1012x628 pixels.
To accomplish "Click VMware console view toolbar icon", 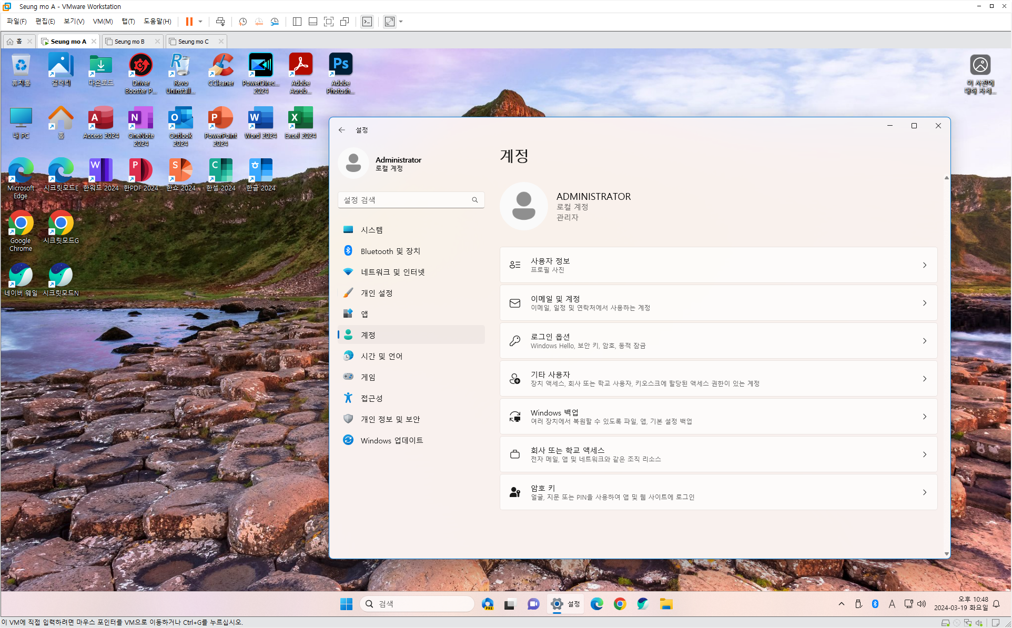I will click(367, 22).
